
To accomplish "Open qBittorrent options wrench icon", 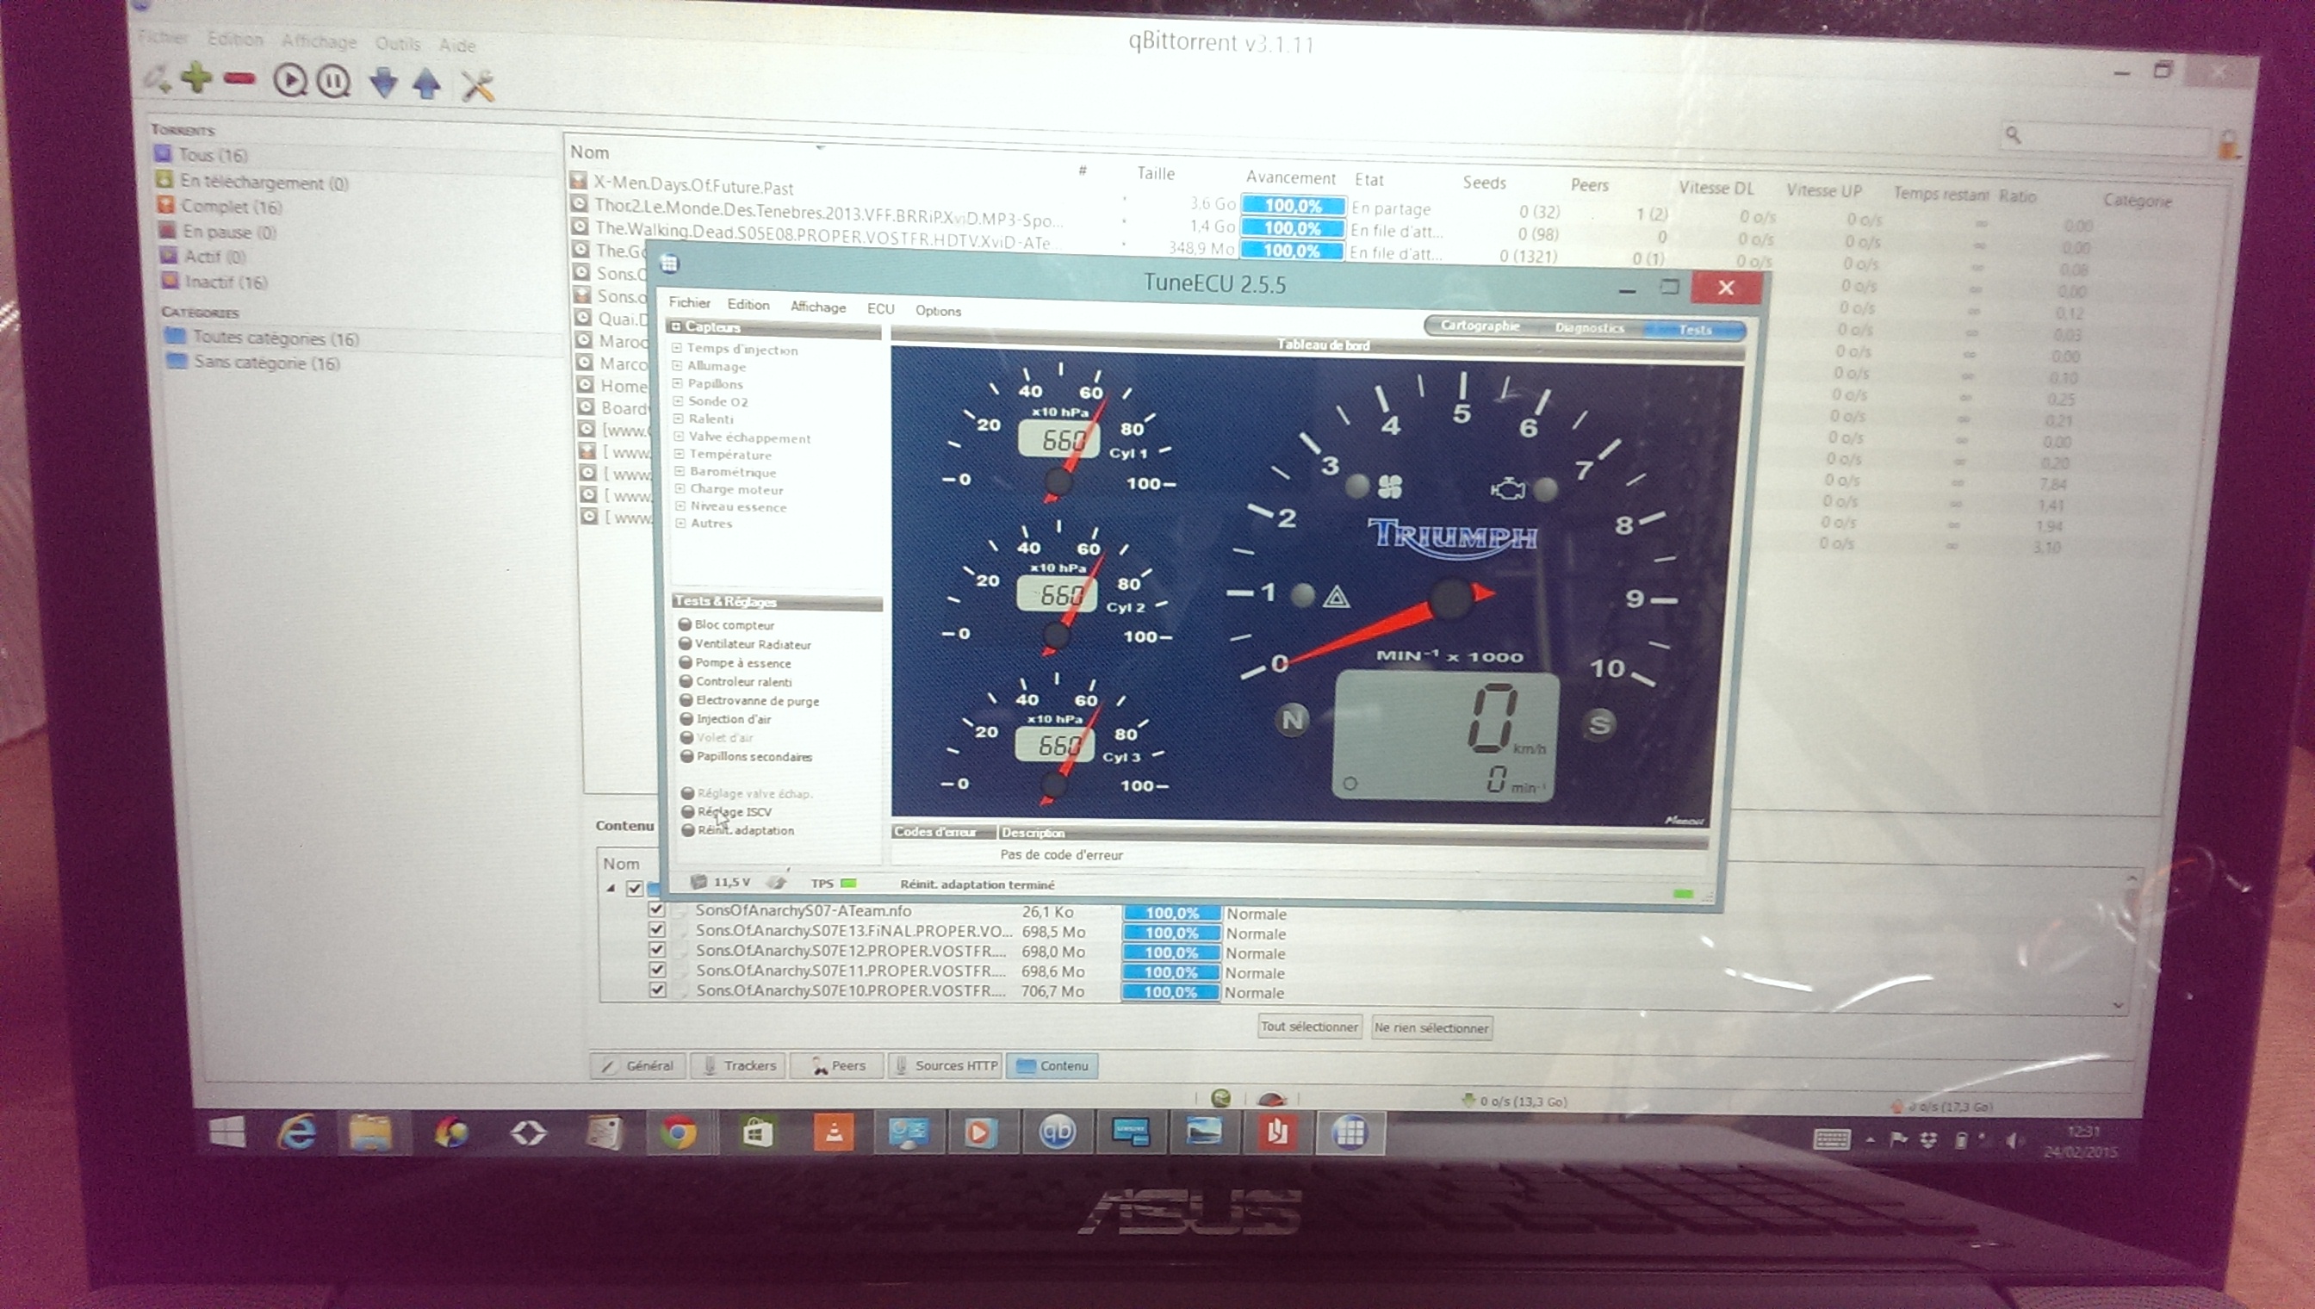I will (477, 86).
